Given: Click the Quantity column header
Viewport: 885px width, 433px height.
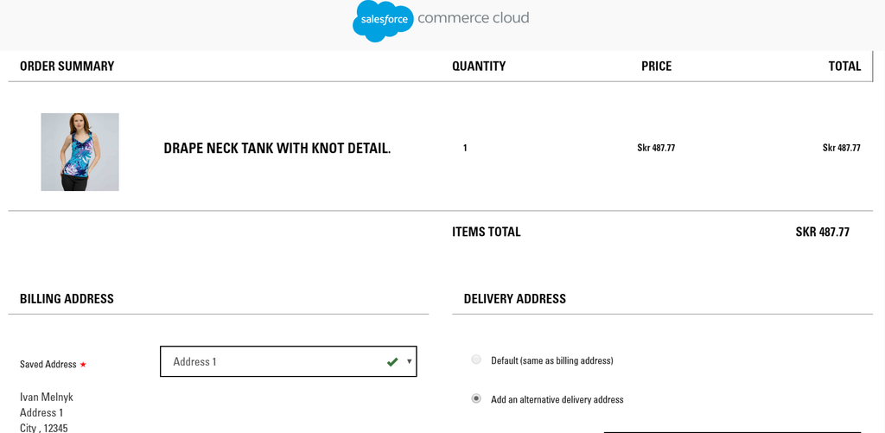Looking at the screenshot, I should point(479,67).
